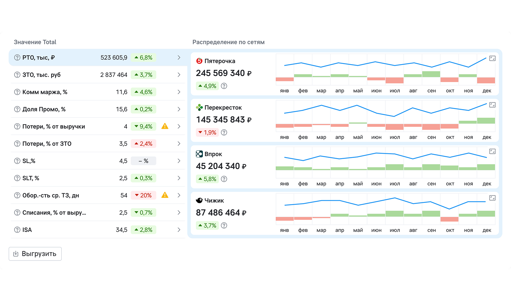
Task: Click the сен bar in Пятерочка chart
Action: [431, 74]
